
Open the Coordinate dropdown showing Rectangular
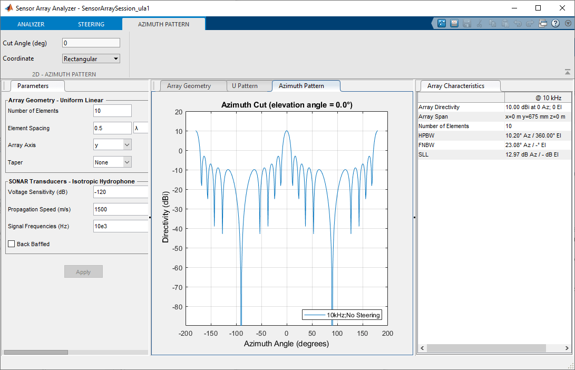(91, 59)
